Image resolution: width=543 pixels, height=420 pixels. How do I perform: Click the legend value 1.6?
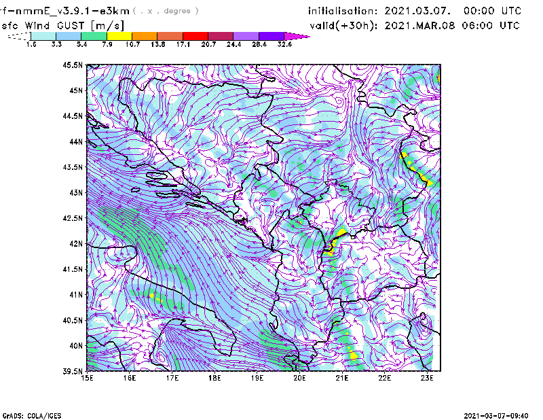[31, 44]
